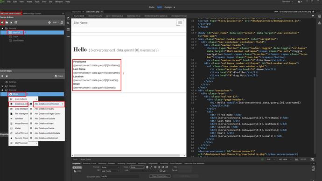Open the Image Processor menu entry
The height and width of the screenshot is (181, 322).
[19, 124]
